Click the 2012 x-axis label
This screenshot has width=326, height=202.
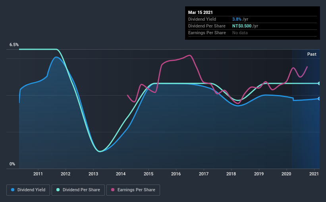pos(66,174)
